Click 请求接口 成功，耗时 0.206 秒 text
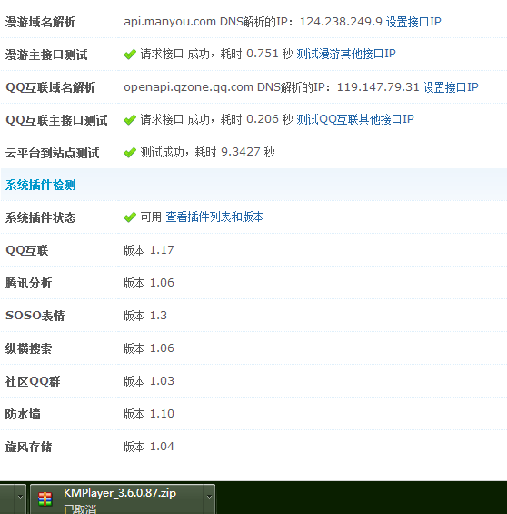Screen dimensions: 507x514 [216, 119]
